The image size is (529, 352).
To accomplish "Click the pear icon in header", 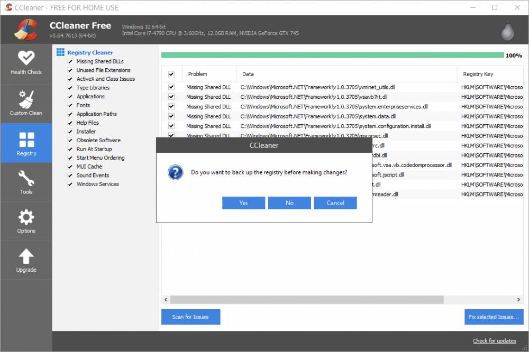I will coord(507,31).
